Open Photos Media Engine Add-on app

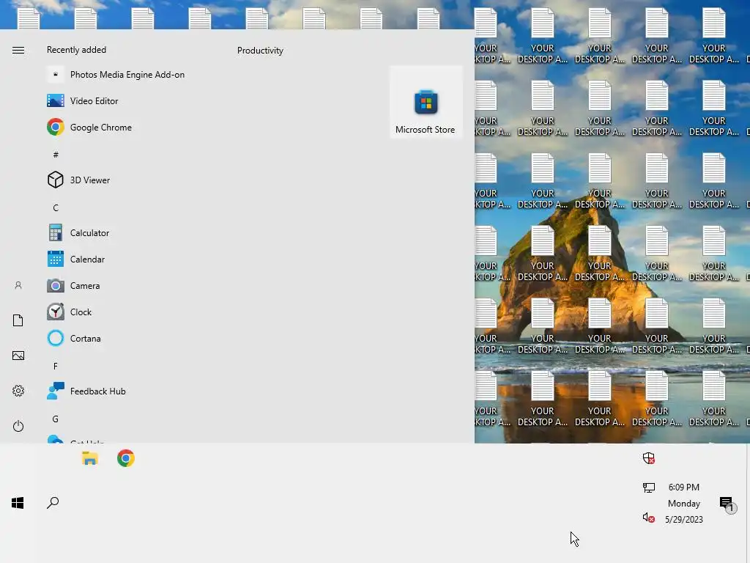pyautogui.click(x=116, y=75)
